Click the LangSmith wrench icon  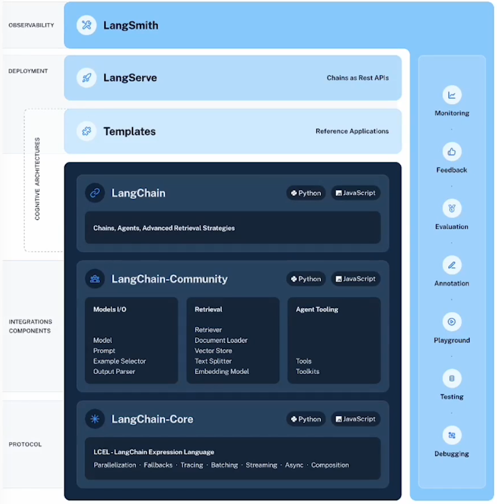(86, 25)
